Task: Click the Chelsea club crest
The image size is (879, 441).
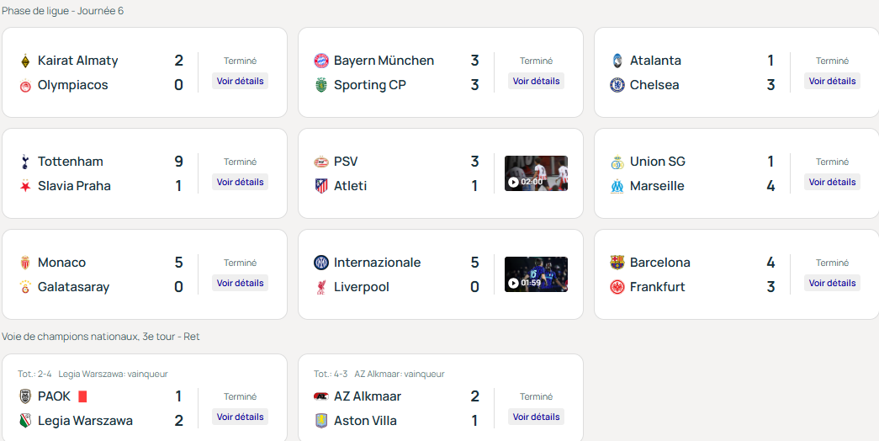Action: (617, 85)
